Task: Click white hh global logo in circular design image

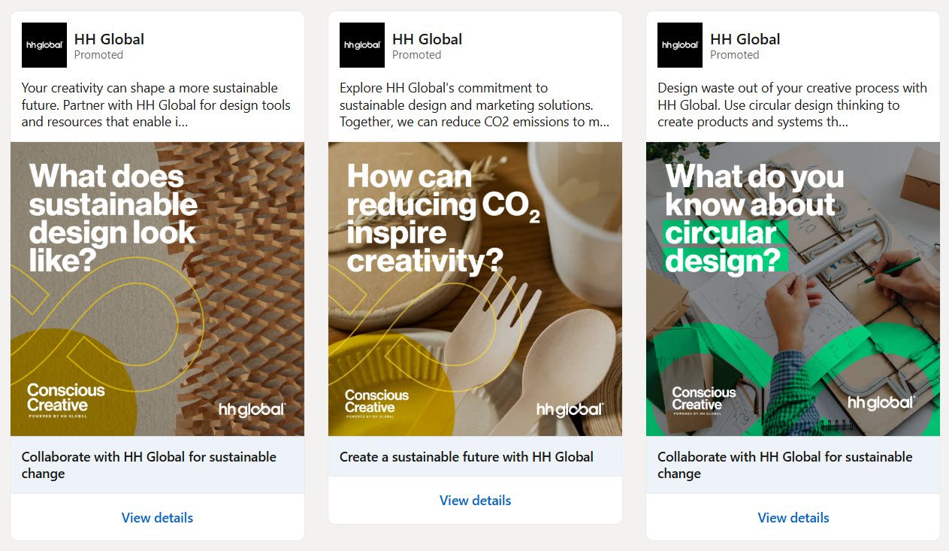Action: pyautogui.click(x=881, y=403)
